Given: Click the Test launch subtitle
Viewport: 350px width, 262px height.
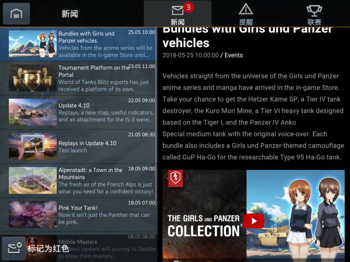Looking at the screenshot, I should pyautogui.click(x=73, y=150).
